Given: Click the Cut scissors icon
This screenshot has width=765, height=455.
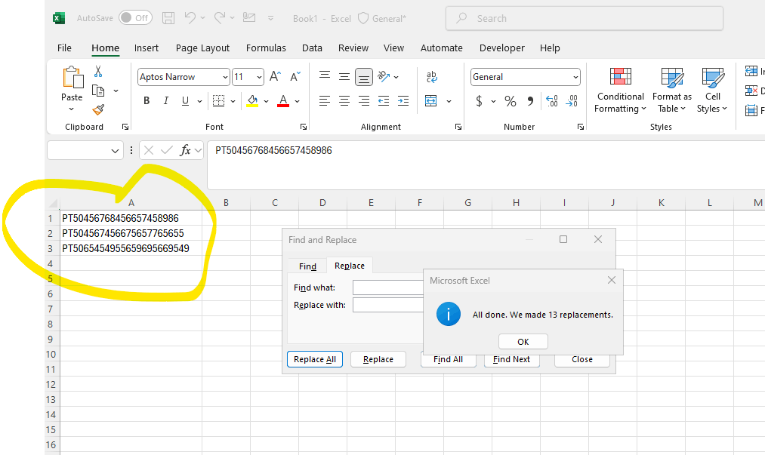Looking at the screenshot, I should pos(98,72).
